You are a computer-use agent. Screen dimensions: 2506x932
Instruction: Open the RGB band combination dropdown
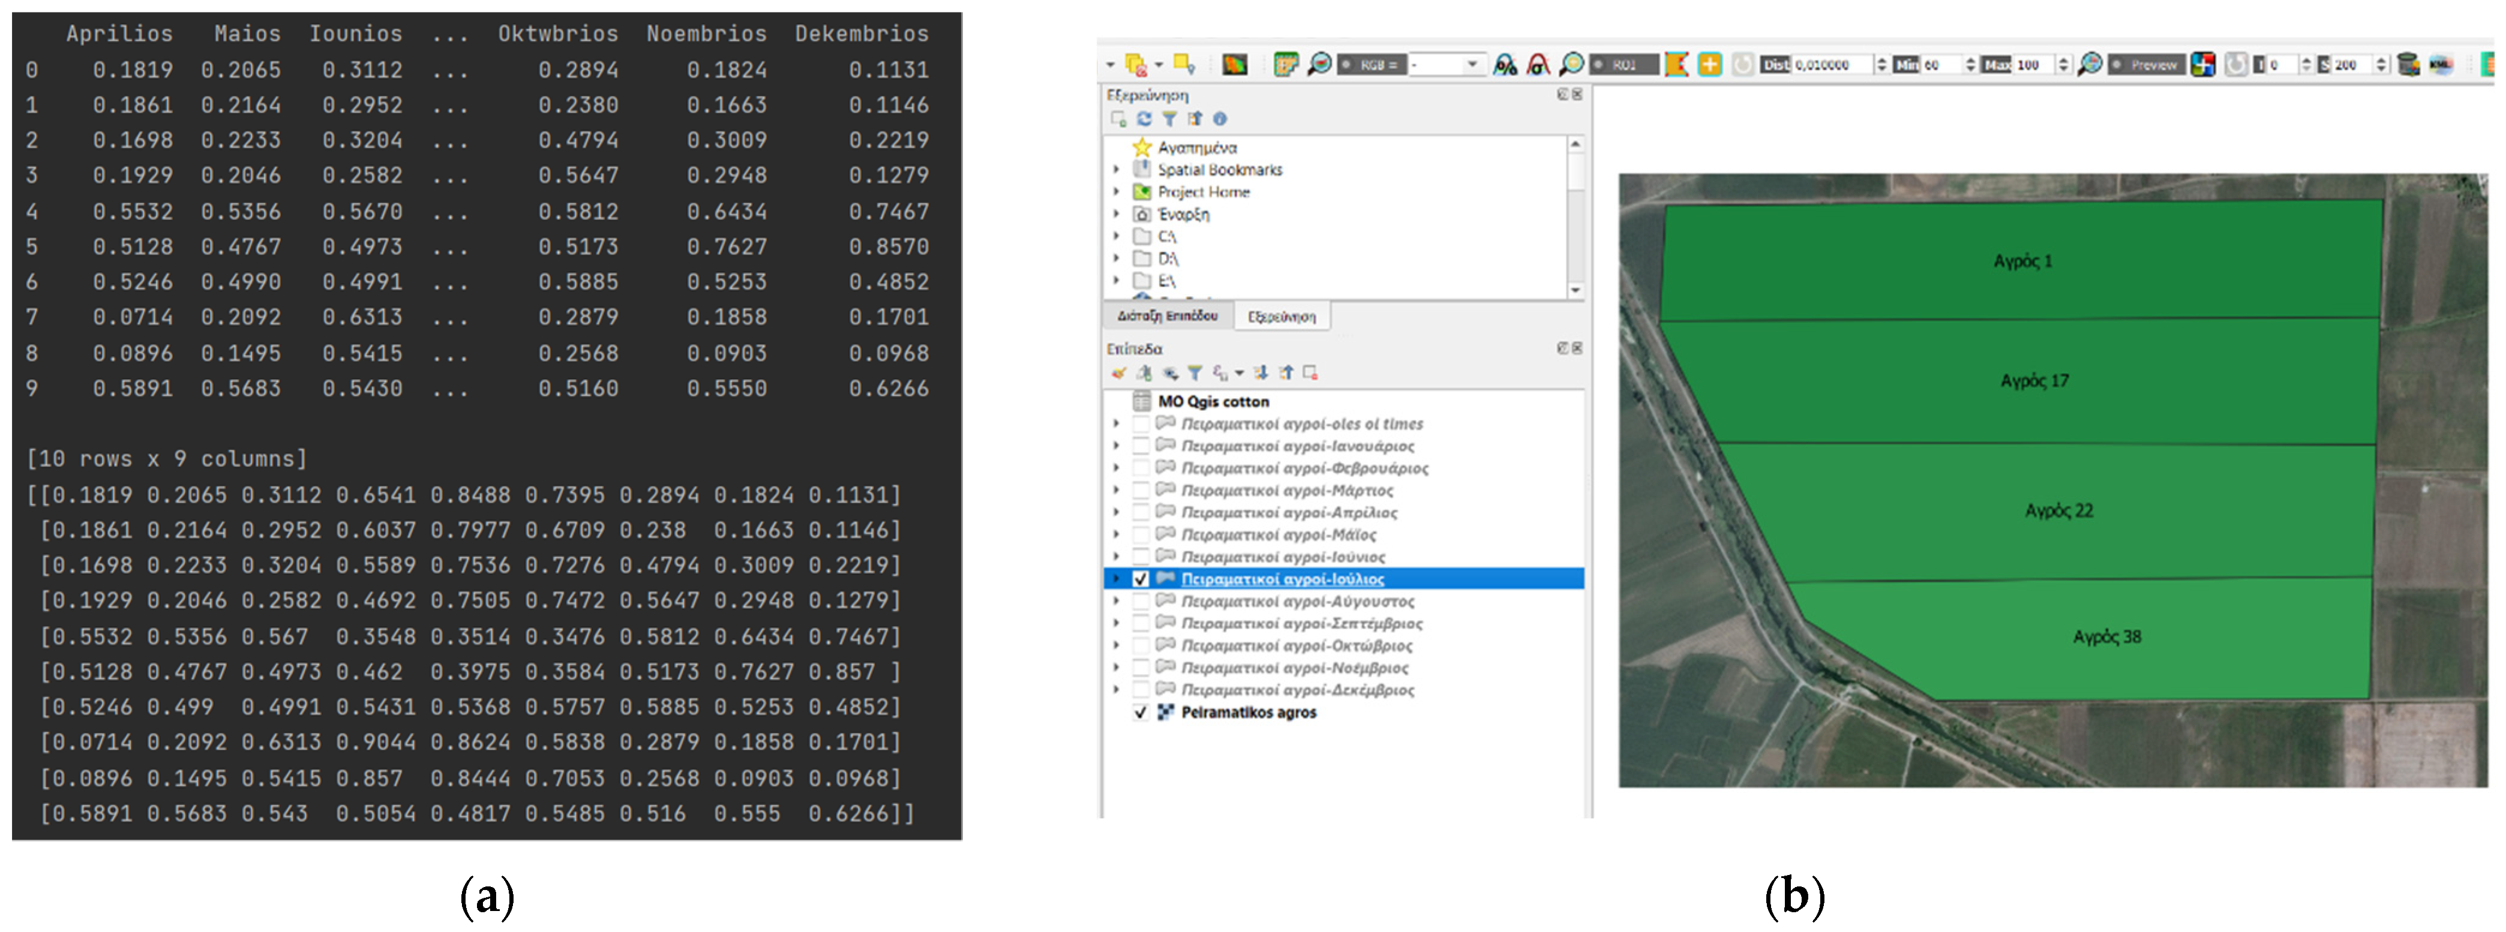1472,64
